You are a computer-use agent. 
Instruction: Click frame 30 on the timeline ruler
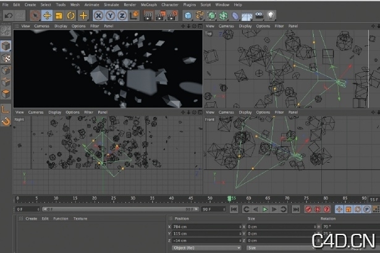(x=133, y=199)
